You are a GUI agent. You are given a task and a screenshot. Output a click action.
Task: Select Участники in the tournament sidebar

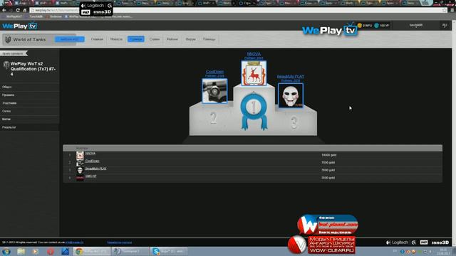pos(9,103)
